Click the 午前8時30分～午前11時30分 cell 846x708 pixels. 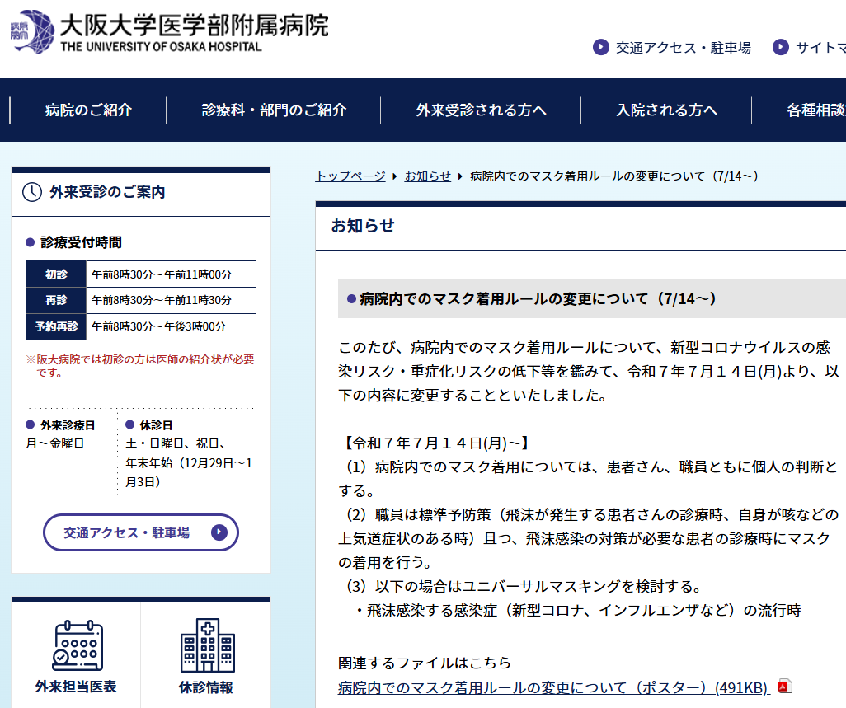pyautogui.click(x=171, y=300)
